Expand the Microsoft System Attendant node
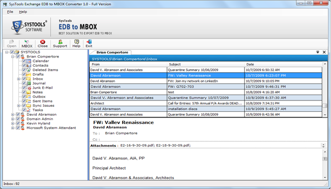The width and height of the screenshot is (331, 189). (13, 128)
